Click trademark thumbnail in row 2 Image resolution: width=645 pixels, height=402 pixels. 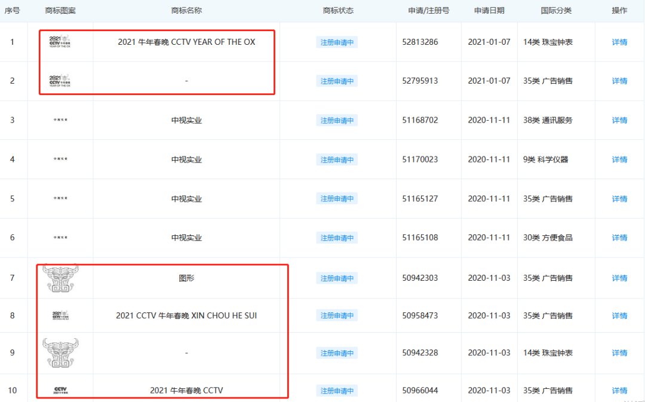(x=60, y=81)
